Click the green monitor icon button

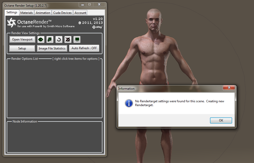(x=77, y=39)
